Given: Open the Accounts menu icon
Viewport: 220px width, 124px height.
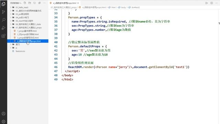Looking at the screenshot, I should pos(3,114).
